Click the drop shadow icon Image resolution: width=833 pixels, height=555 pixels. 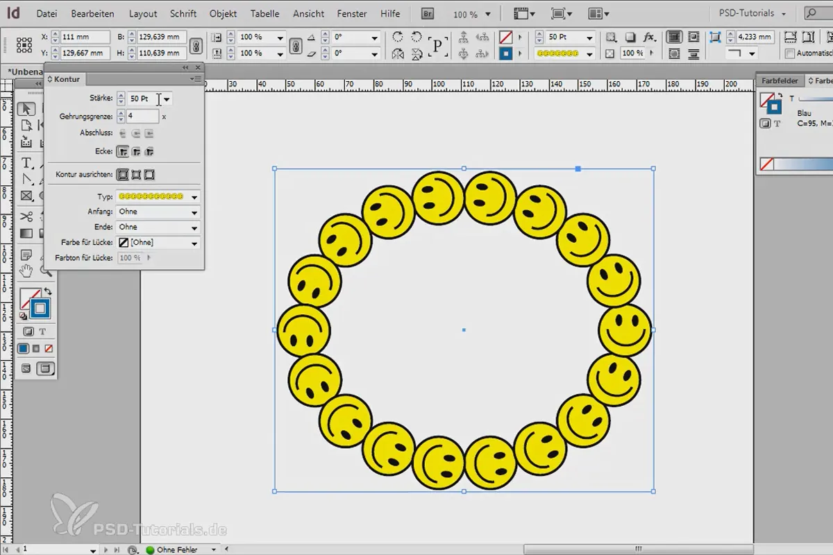click(630, 37)
